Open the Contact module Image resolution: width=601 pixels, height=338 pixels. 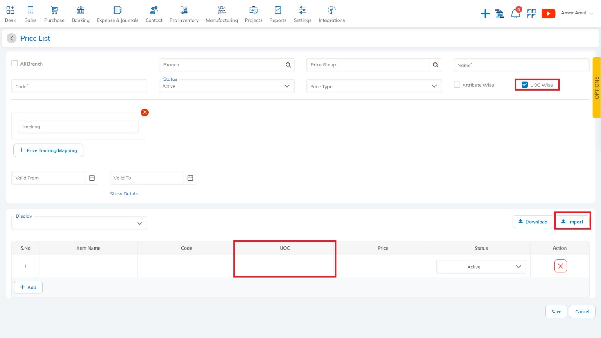pos(154,14)
